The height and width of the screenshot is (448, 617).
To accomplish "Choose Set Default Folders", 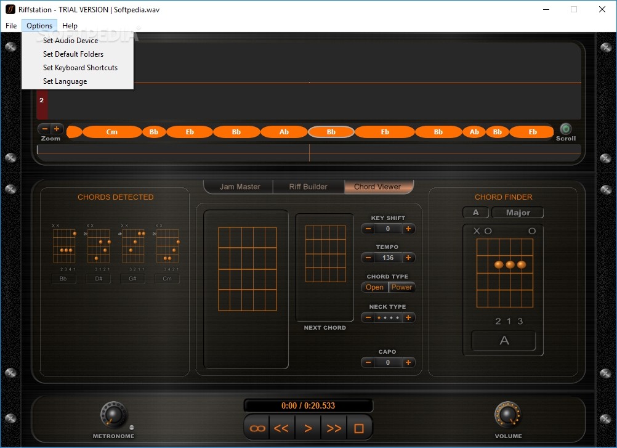I will click(78, 54).
